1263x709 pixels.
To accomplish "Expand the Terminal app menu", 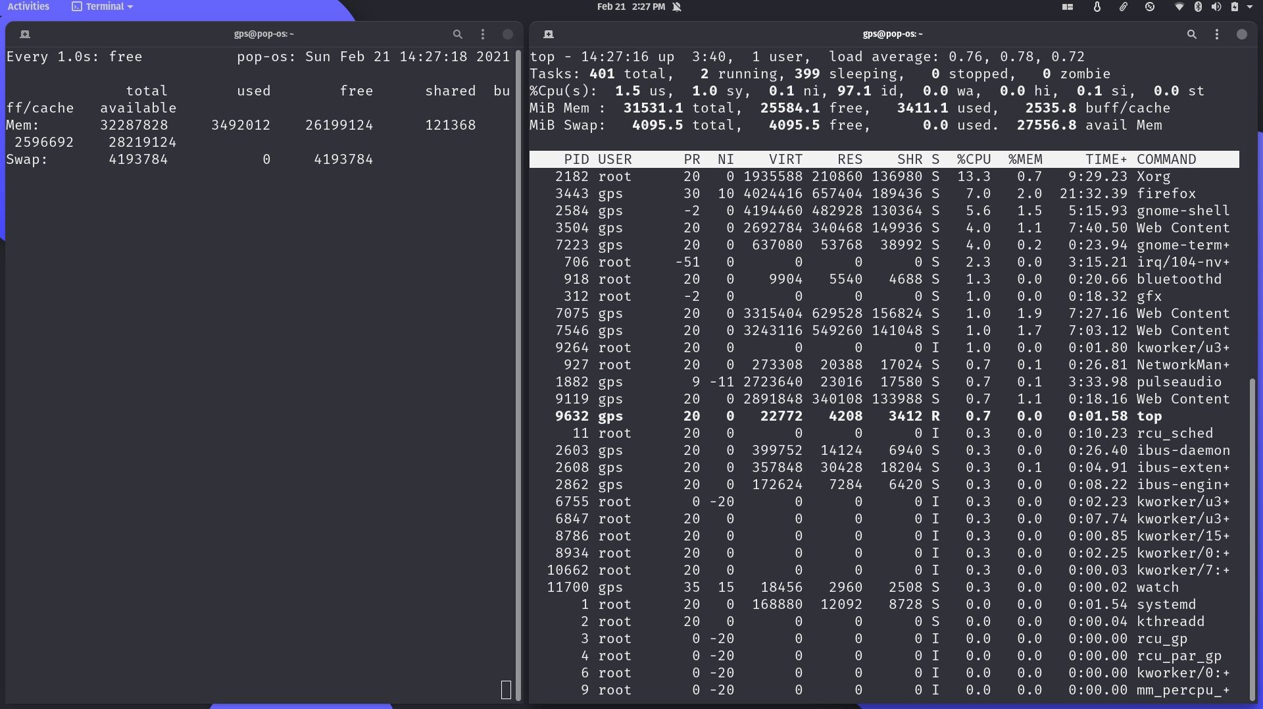I will click(103, 7).
